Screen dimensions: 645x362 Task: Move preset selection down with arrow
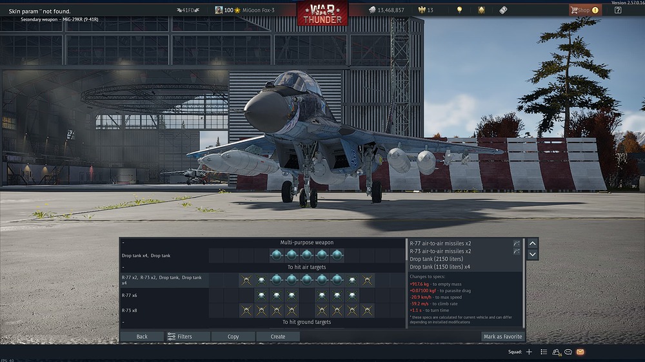pyautogui.click(x=532, y=254)
